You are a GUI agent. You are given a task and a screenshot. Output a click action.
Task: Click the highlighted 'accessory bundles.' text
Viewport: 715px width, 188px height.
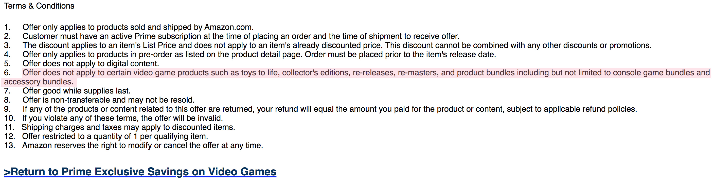click(x=39, y=82)
